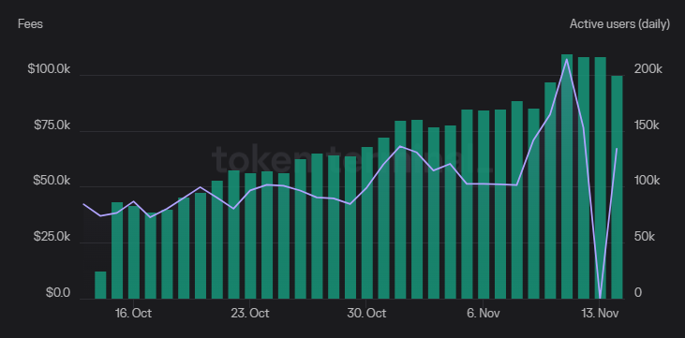Click the shortest green fees bar

tap(100, 286)
